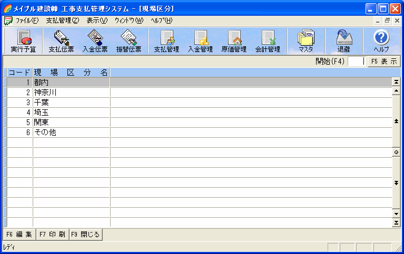The width and height of the screenshot is (404, 254).
Task: Click the scrollbar jump-to-bottom arrow
Action: (396, 223)
